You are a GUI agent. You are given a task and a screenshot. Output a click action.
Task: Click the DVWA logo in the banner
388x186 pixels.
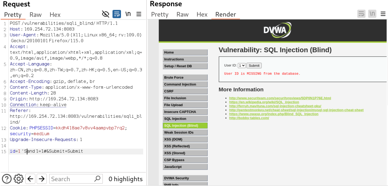[x=277, y=30]
